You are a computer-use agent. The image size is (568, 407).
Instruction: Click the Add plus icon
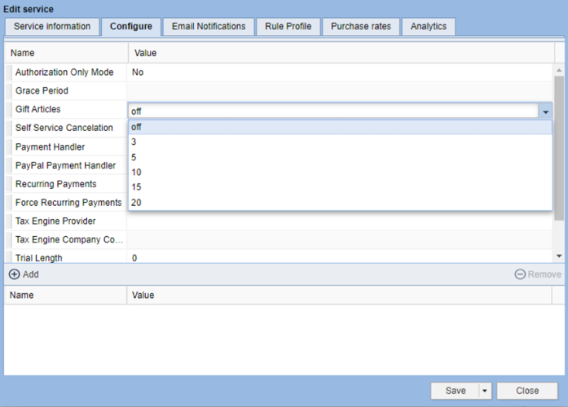(14, 274)
